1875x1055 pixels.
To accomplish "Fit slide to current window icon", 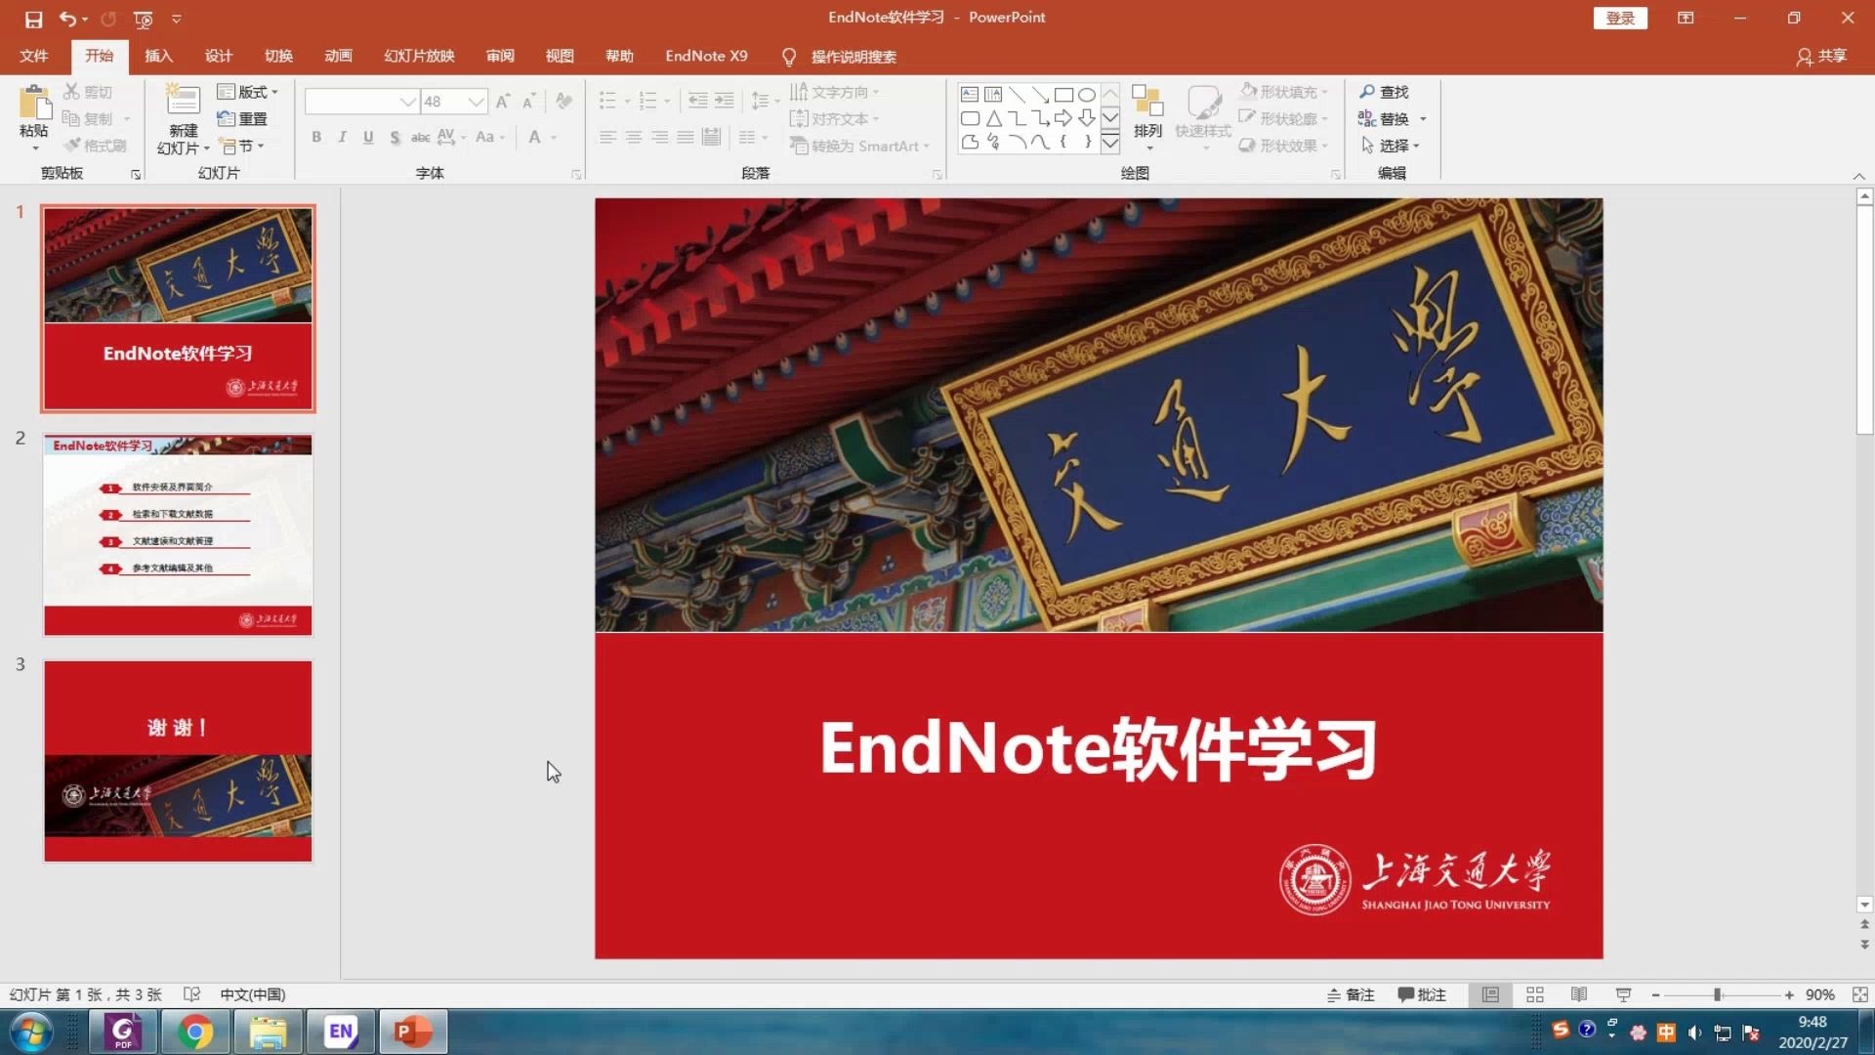I will (1859, 994).
